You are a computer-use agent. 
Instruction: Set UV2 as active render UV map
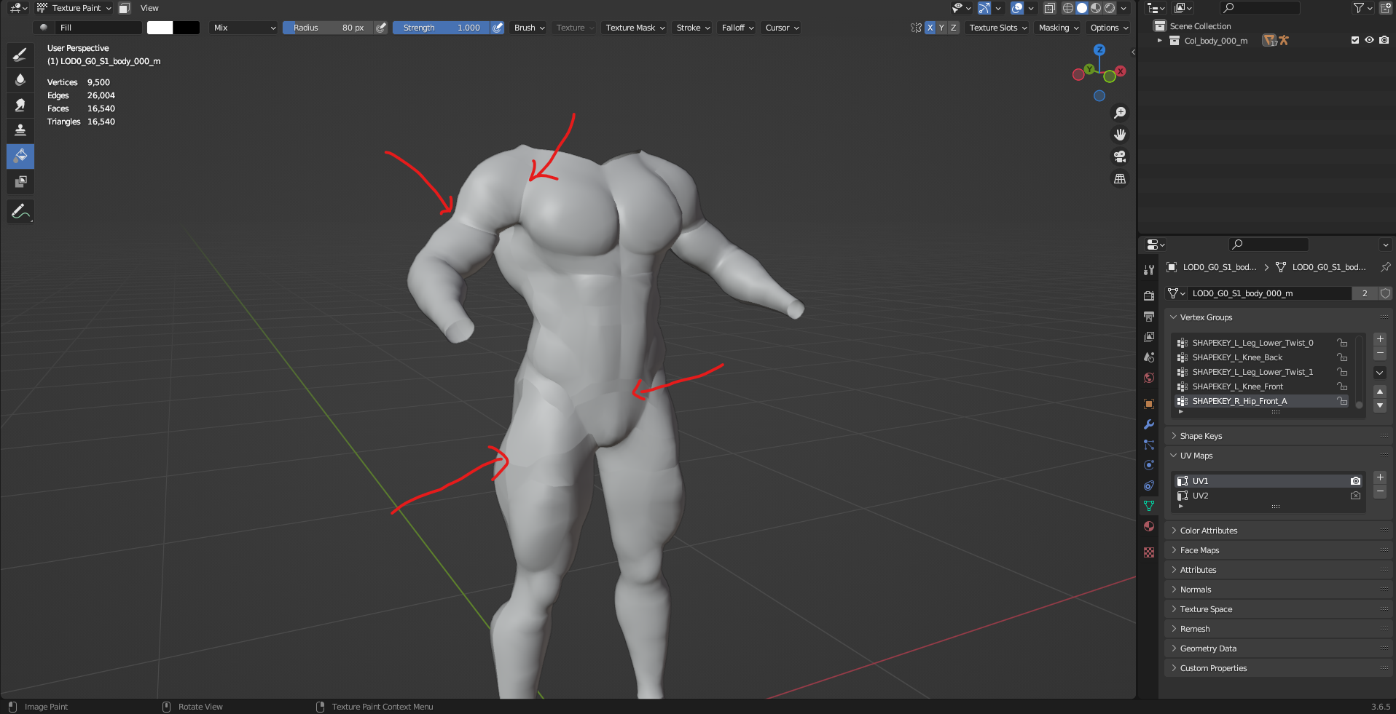click(1355, 496)
